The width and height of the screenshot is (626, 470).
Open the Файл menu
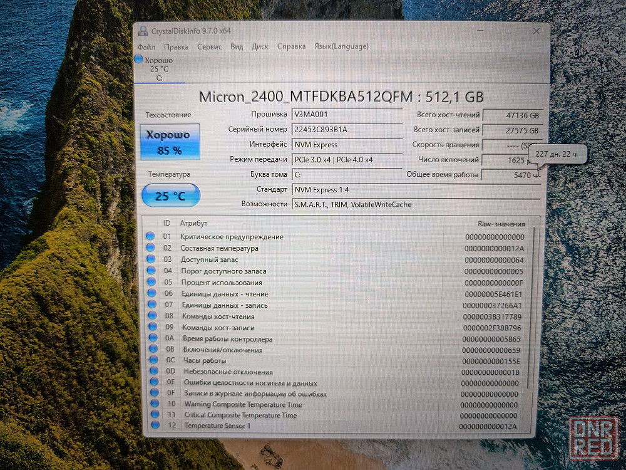click(146, 46)
